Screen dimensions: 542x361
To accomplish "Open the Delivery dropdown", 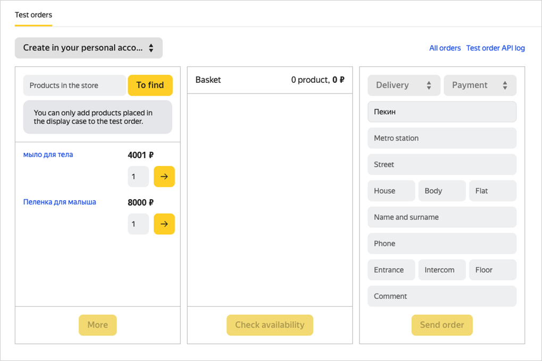I will coord(404,85).
